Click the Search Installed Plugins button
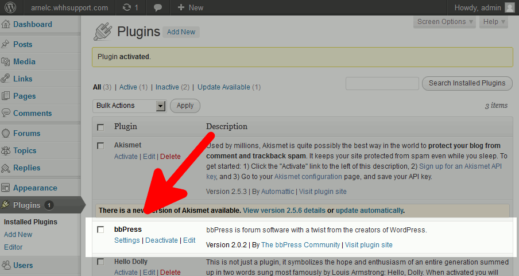This screenshot has width=519, height=276. point(467,83)
